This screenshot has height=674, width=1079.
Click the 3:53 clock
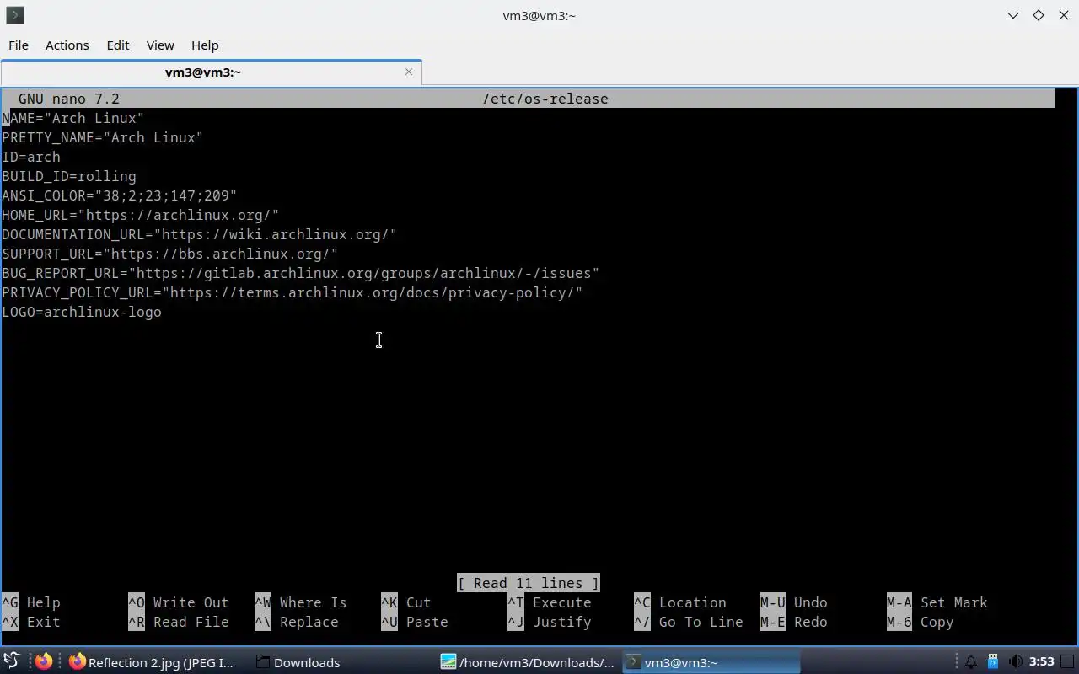[x=1042, y=662]
